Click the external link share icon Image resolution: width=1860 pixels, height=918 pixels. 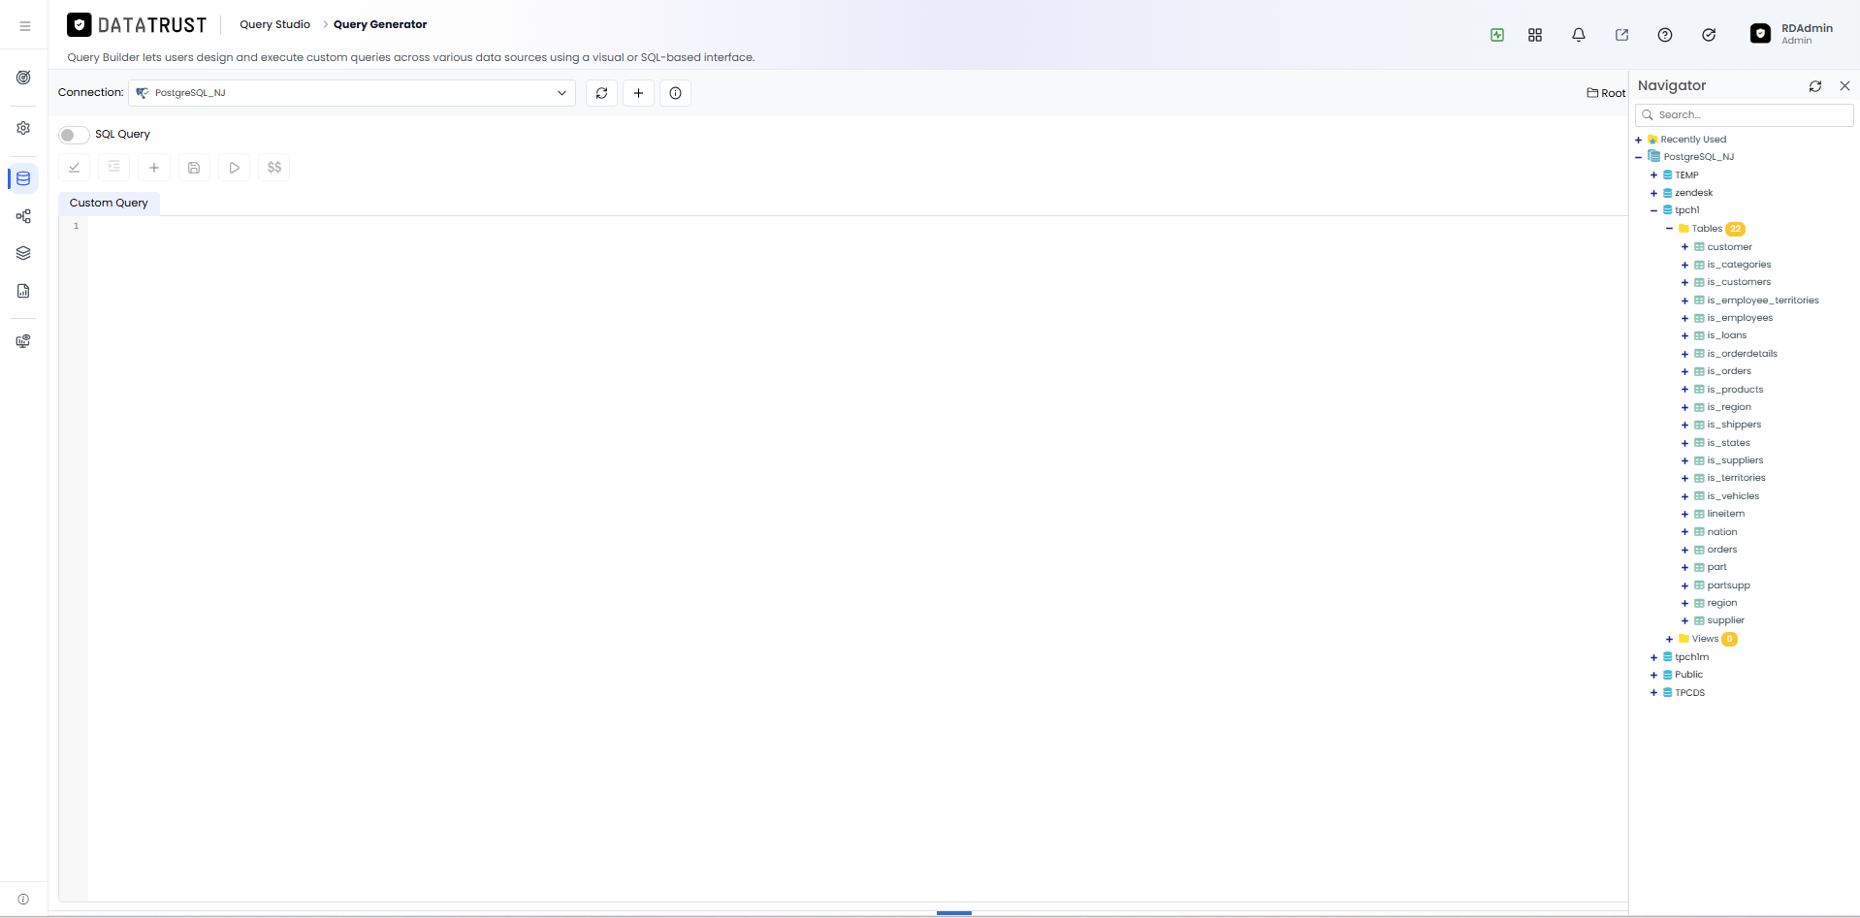(x=1621, y=35)
